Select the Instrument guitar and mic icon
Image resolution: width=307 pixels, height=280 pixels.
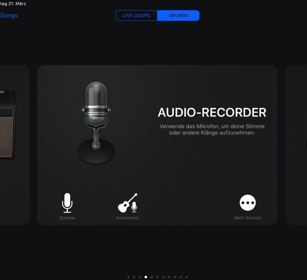pyautogui.click(x=127, y=203)
